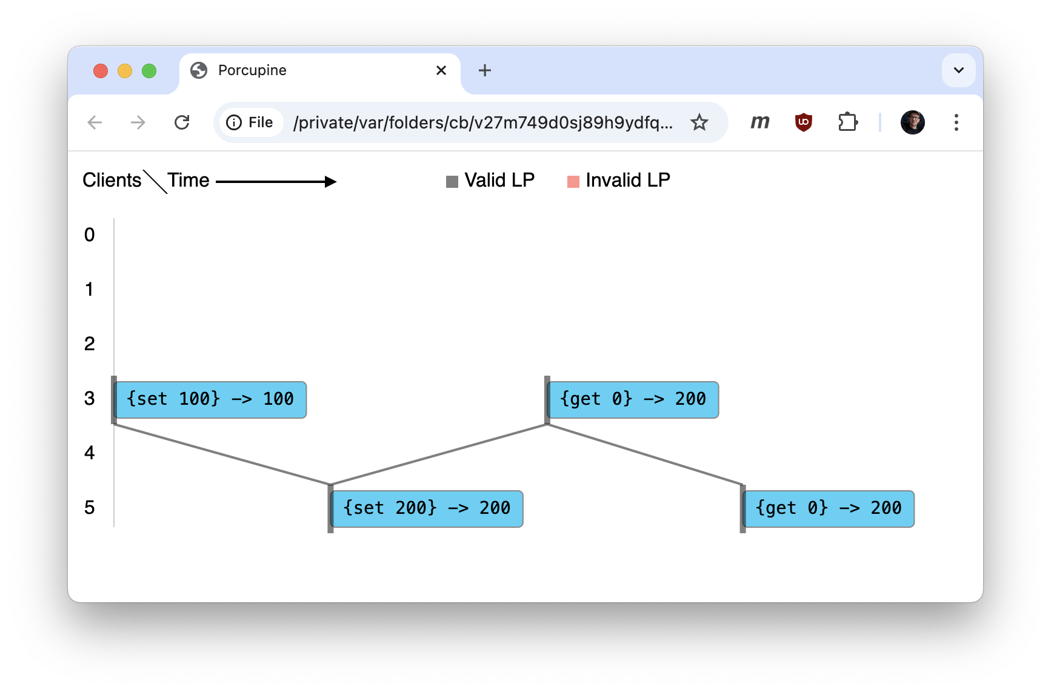This screenshot has width=1051, height=692.
Task: Click client row label 5
Action: (90, 507)
